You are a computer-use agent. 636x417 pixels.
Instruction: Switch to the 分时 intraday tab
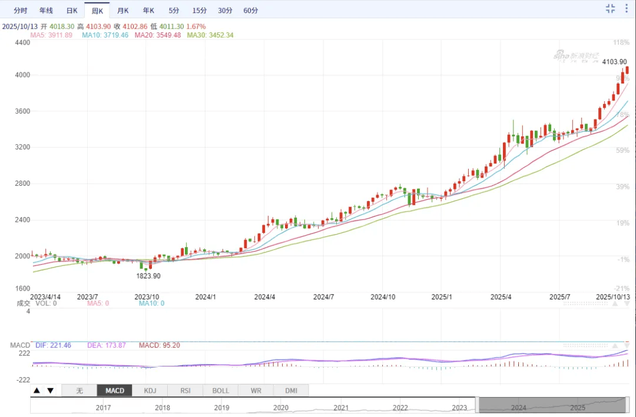(20, 11)
